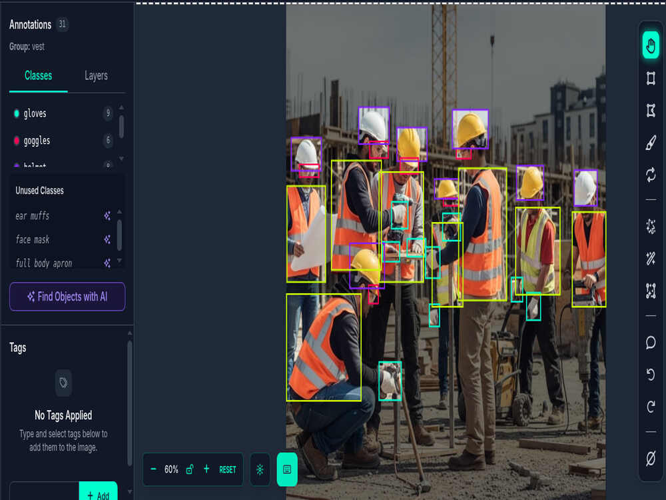Open the brightness settings sun icon
Viewport: 666px width, 500px height.
tap(260, 469)
